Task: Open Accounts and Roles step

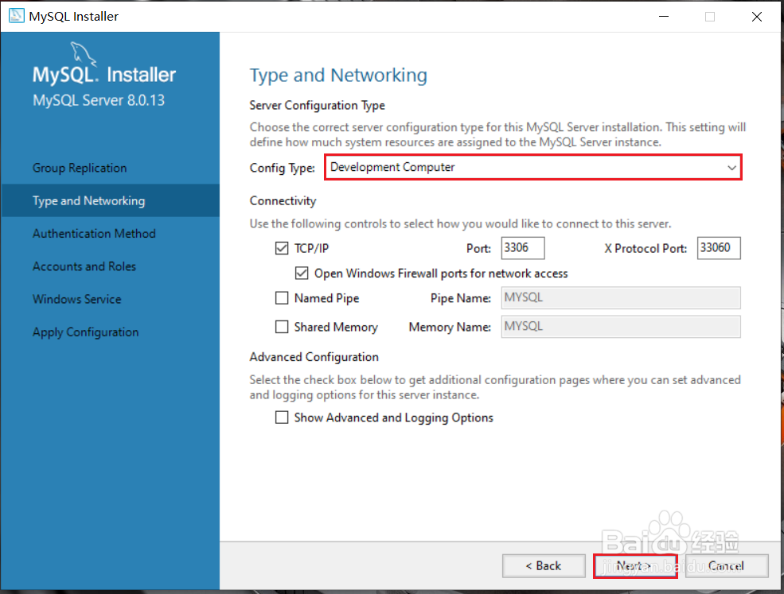Action: 84,266
